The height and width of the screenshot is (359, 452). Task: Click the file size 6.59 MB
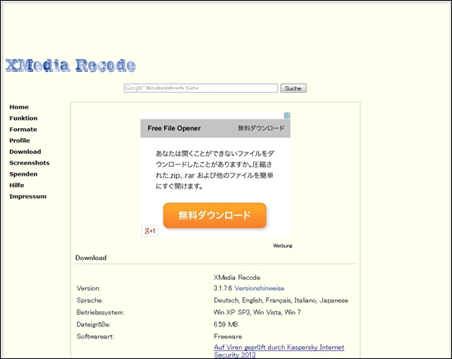click(x=226, y=324)
